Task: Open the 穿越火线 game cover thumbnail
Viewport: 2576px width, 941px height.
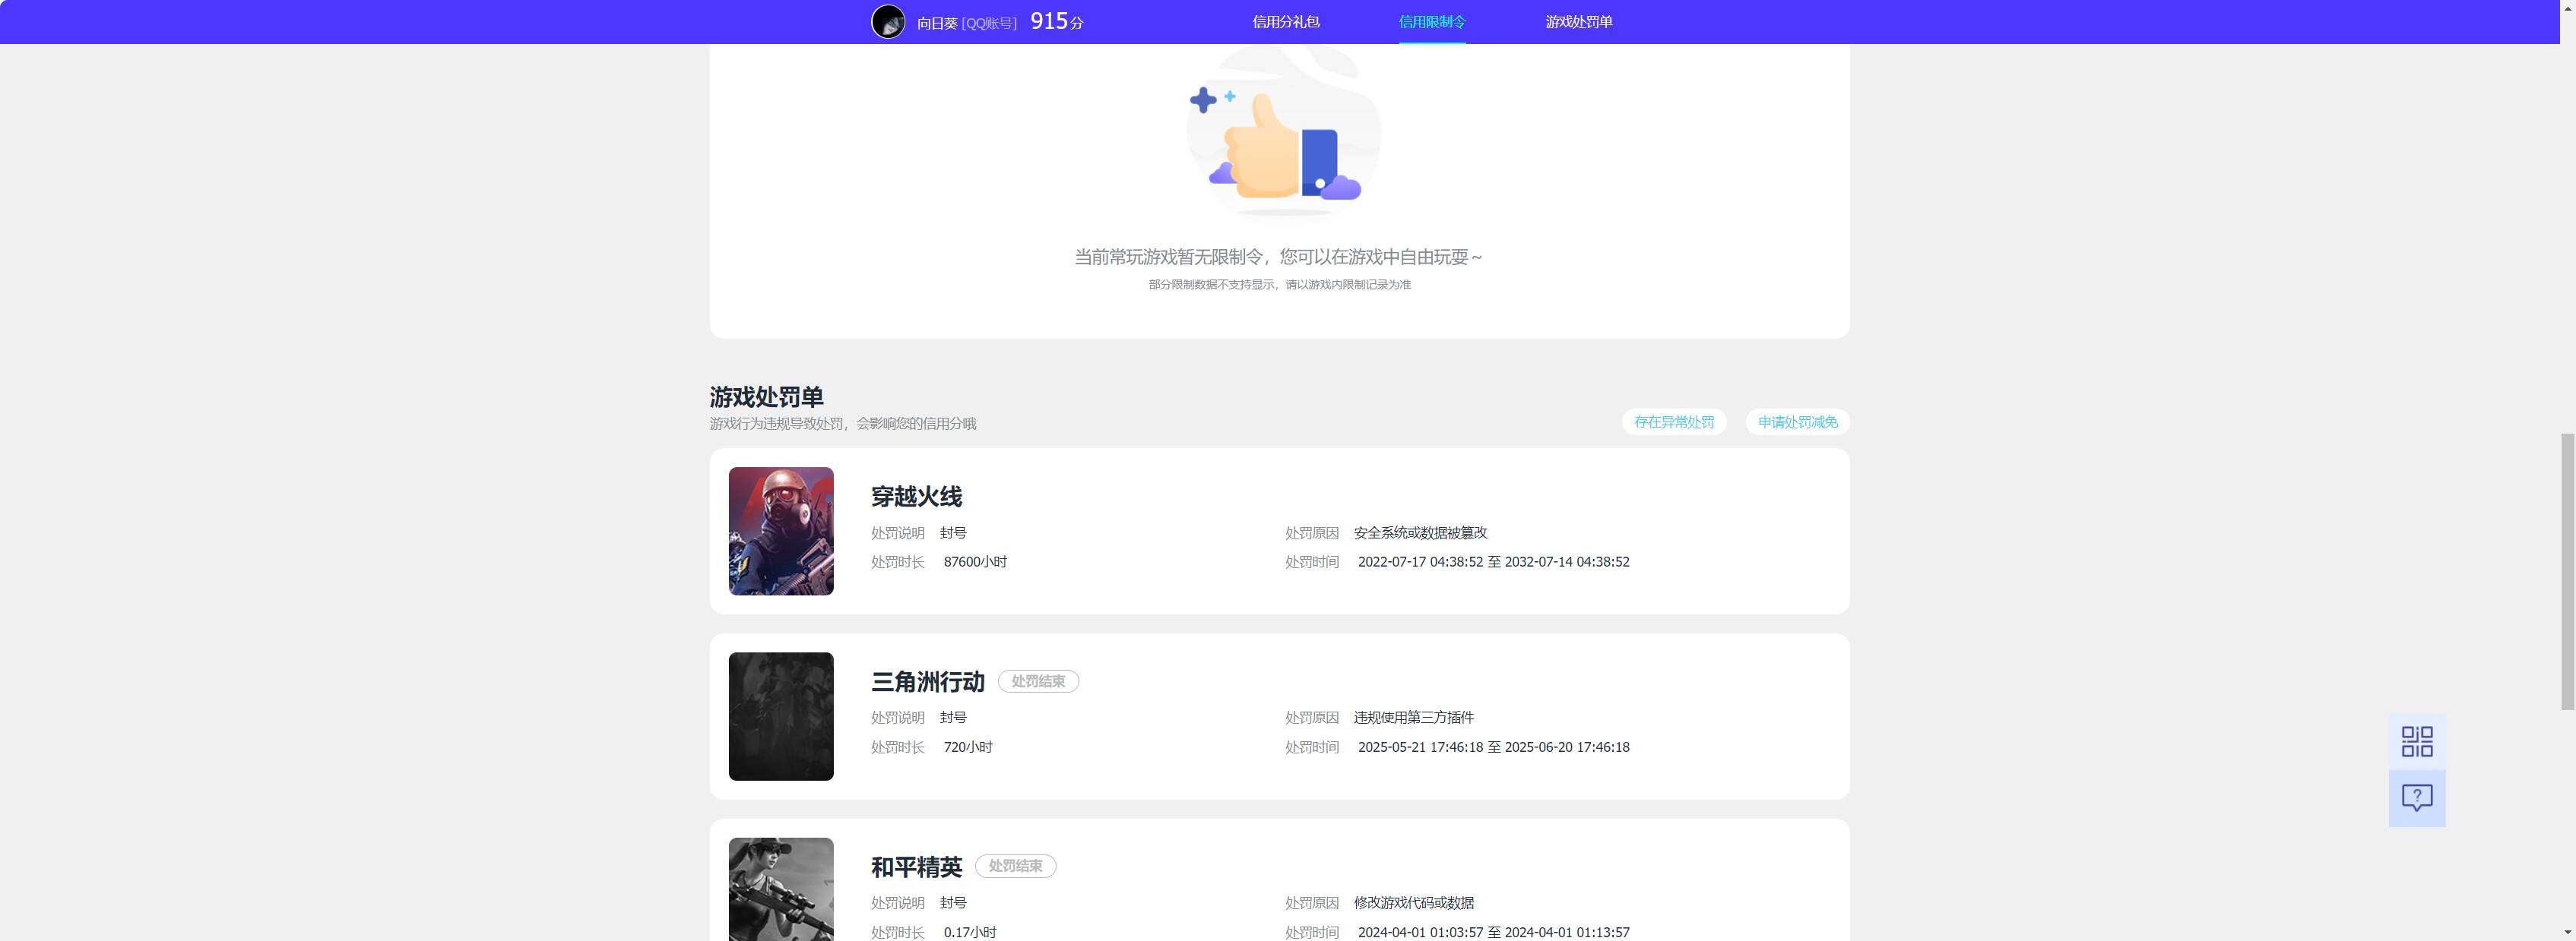Action: click(781, 532)
